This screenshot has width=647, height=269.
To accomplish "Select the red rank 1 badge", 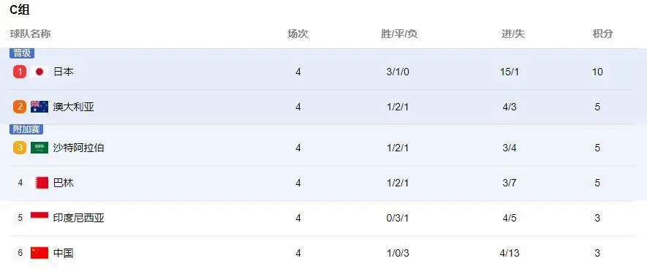I will point(20,72).
